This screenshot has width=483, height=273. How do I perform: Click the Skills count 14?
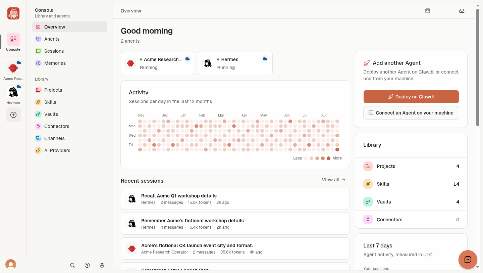[x=456, y=184]
